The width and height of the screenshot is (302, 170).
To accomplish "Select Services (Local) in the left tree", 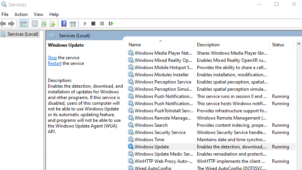I will pyautogui.click(x=23, y=34).
